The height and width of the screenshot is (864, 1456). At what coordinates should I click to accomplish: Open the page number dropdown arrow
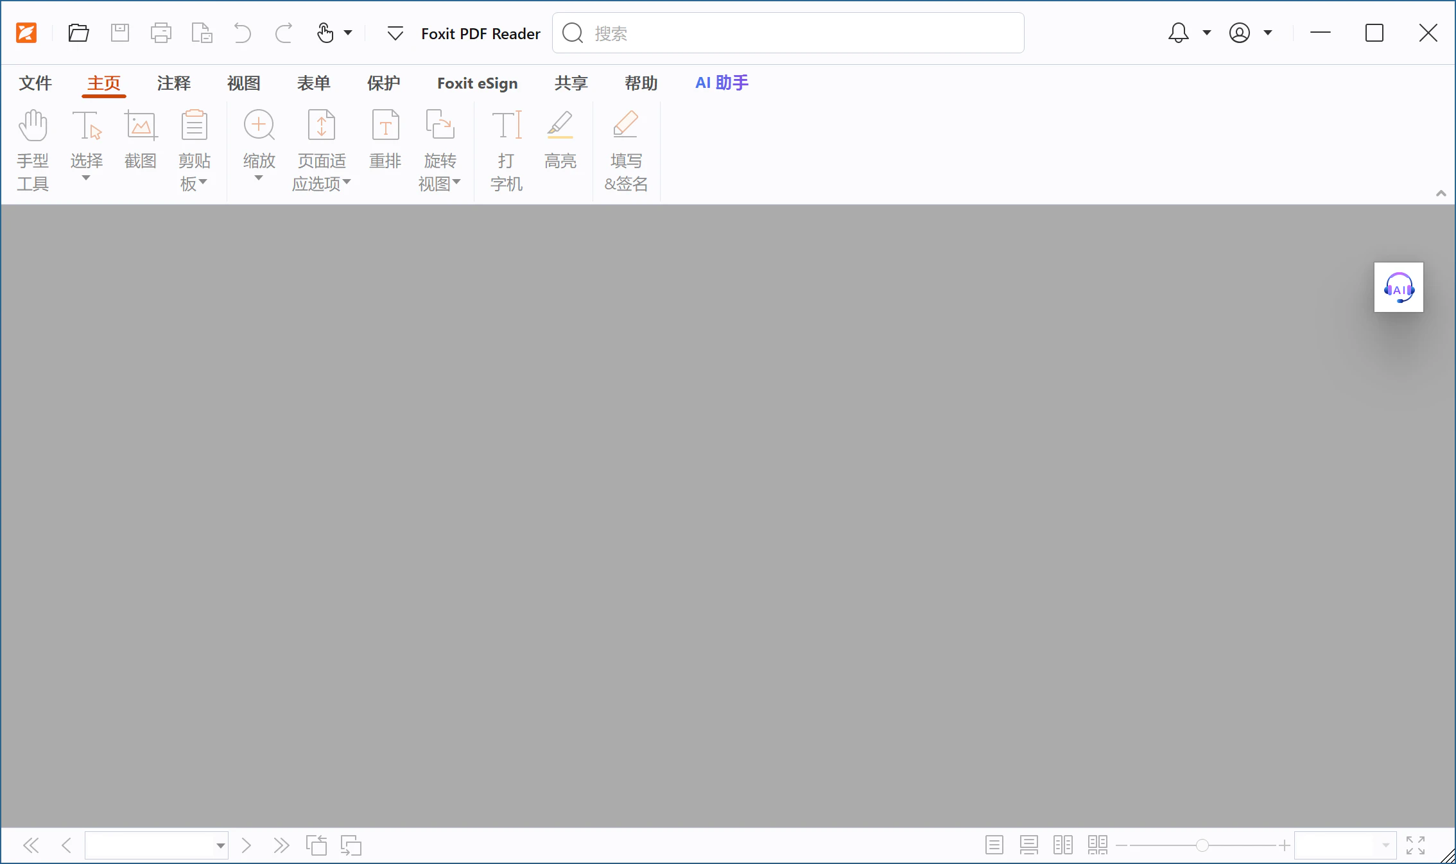click(x=221, y=846)
